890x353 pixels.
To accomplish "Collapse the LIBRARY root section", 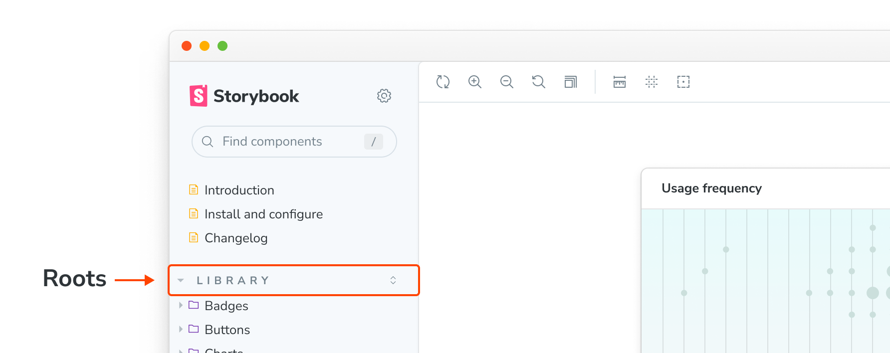I will click(x=181, y=280).
